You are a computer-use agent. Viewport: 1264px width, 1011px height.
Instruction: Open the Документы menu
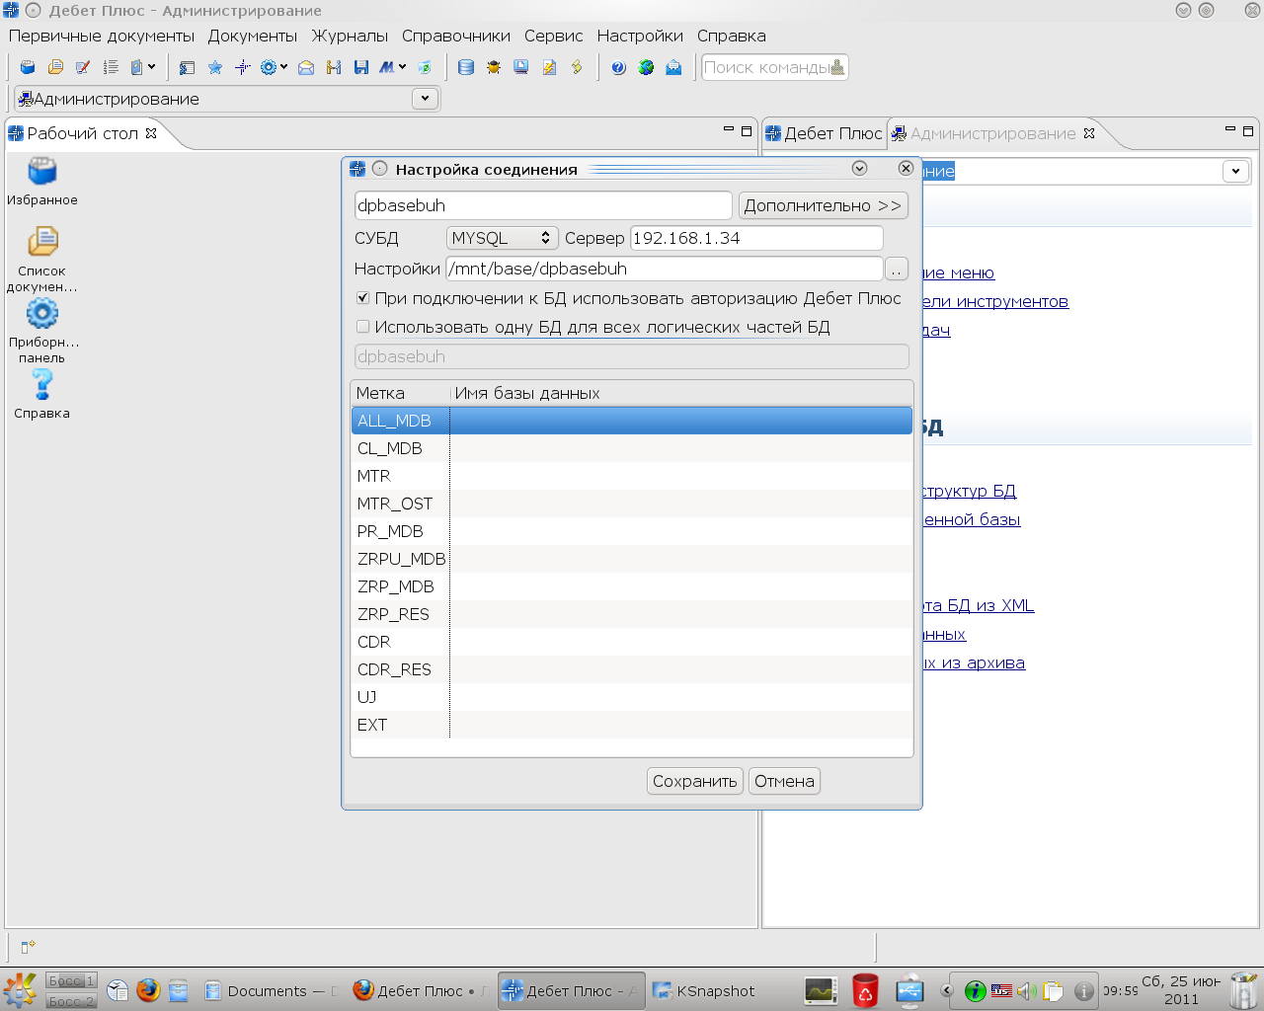tap(253, 36)
